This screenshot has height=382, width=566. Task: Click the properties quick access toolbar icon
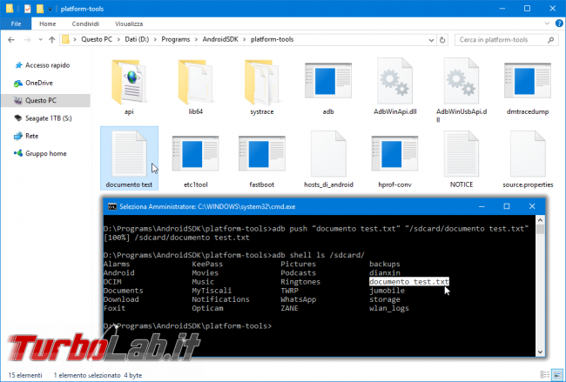[28, 9]
